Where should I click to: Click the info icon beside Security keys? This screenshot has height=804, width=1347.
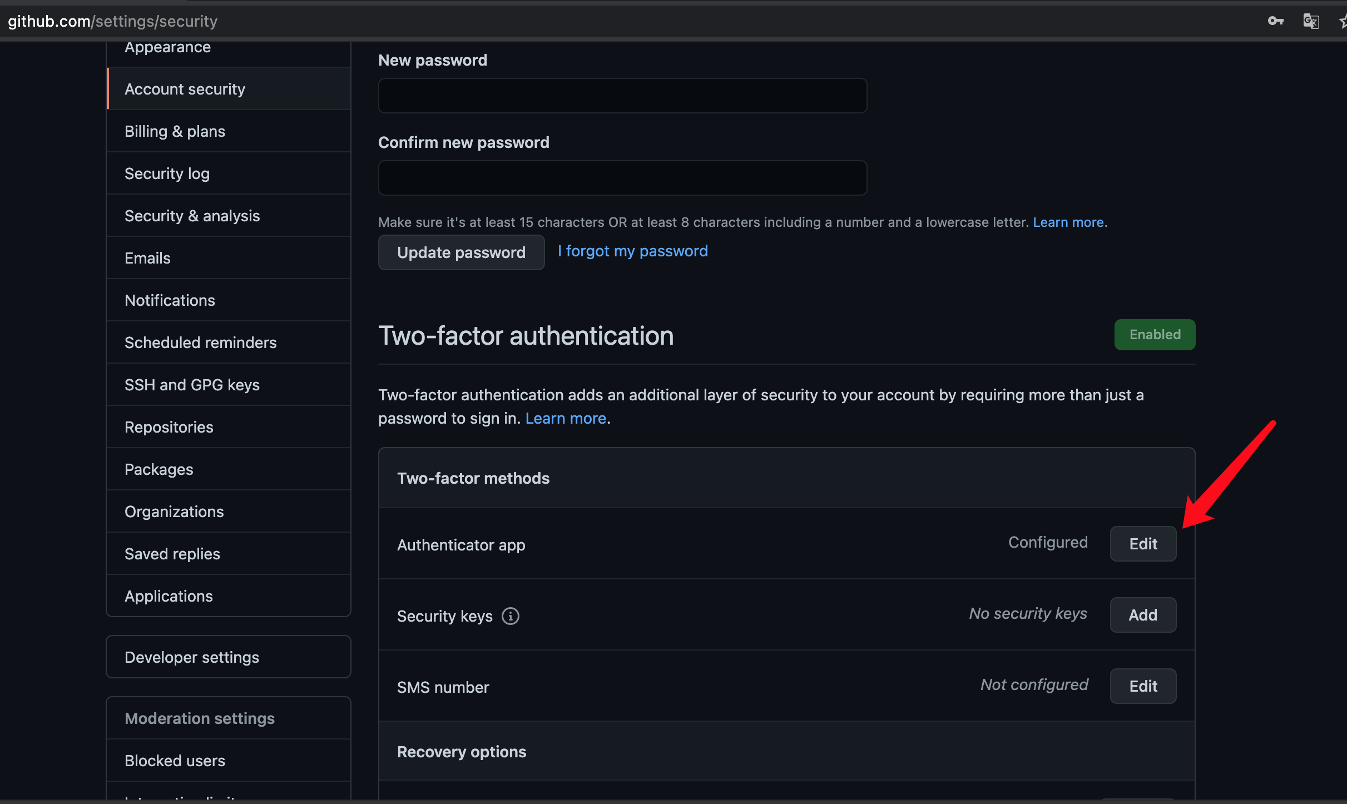510,616
